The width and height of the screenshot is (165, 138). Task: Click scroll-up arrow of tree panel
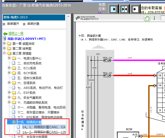[68, 16]
